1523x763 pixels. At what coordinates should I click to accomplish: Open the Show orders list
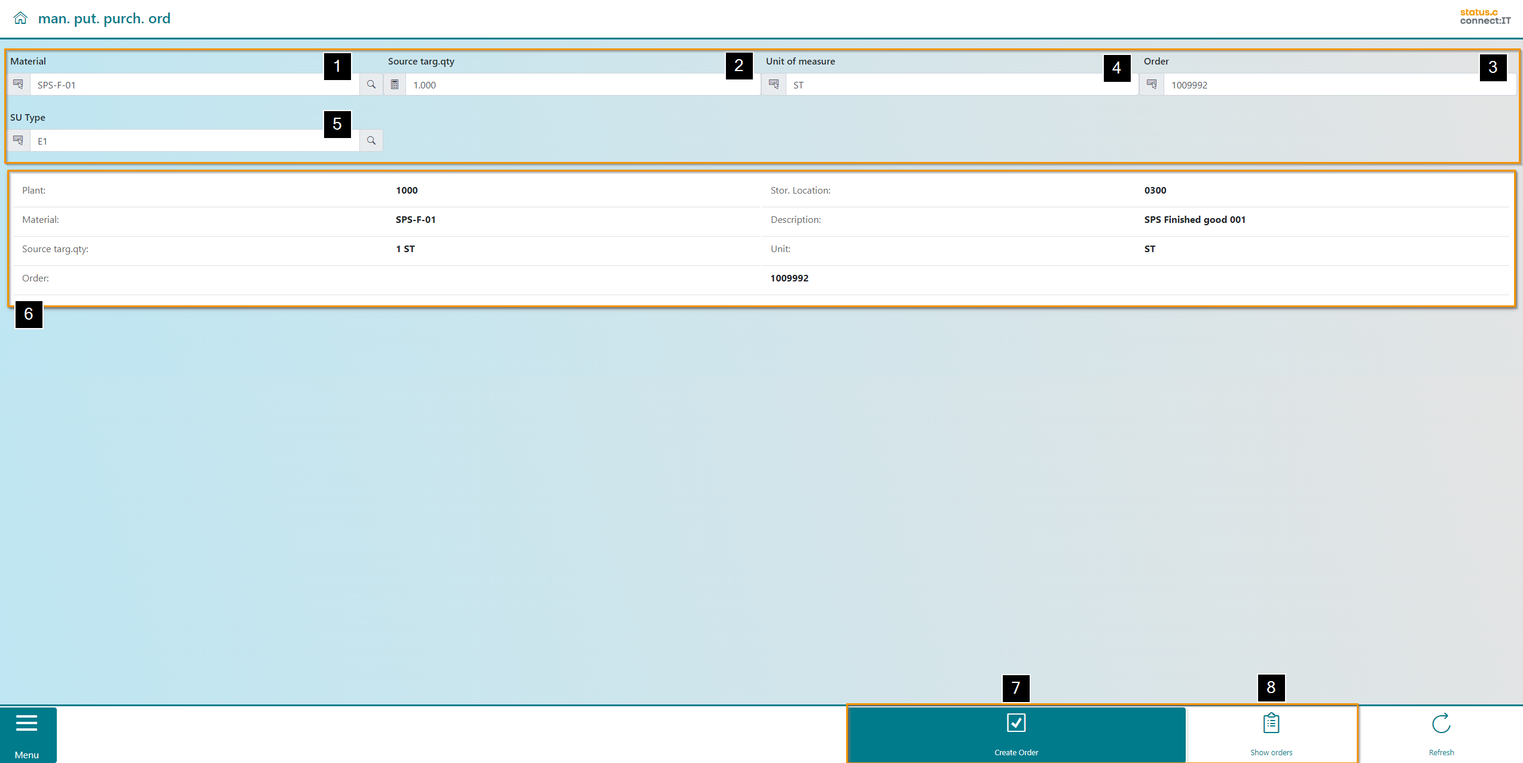[1271, 734]
